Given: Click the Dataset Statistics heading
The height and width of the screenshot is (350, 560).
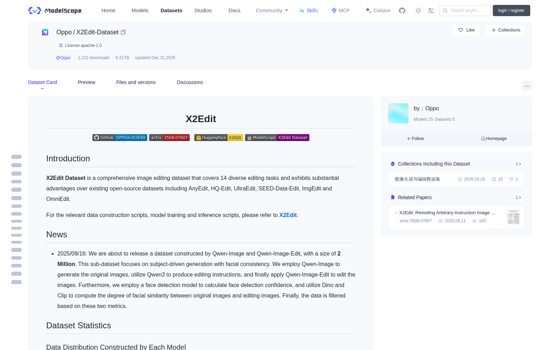Looking at the screenshot, I should pyautogui.click(x=79, y=325).
